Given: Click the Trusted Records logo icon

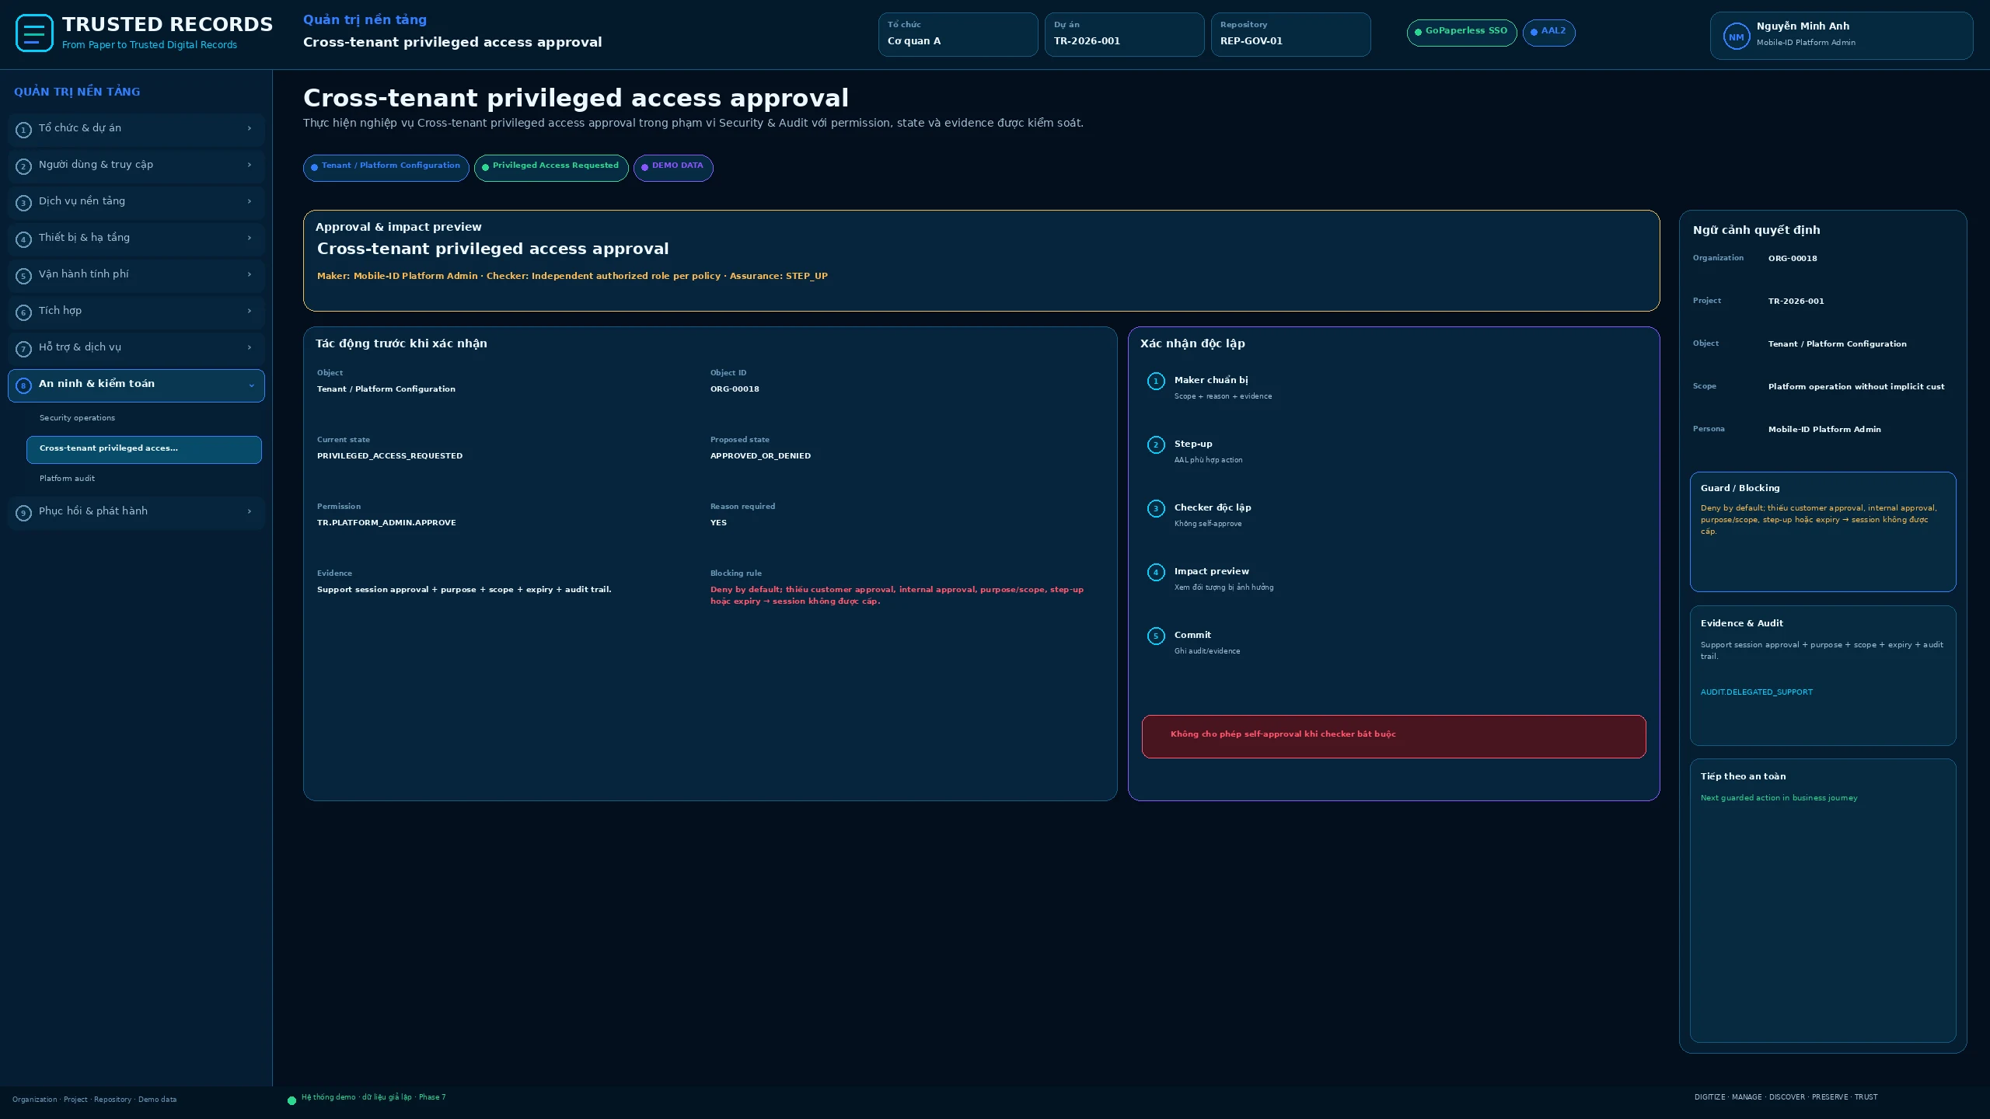Looking at the screenshot, I should 34,33.
